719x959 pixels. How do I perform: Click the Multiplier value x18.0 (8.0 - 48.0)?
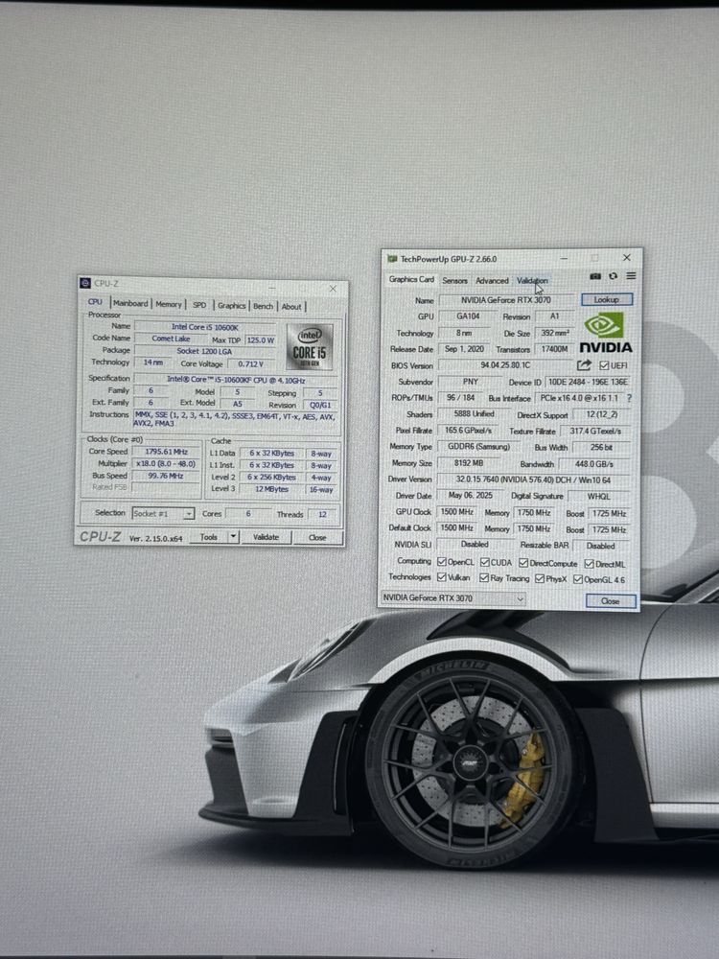[166, 463]
